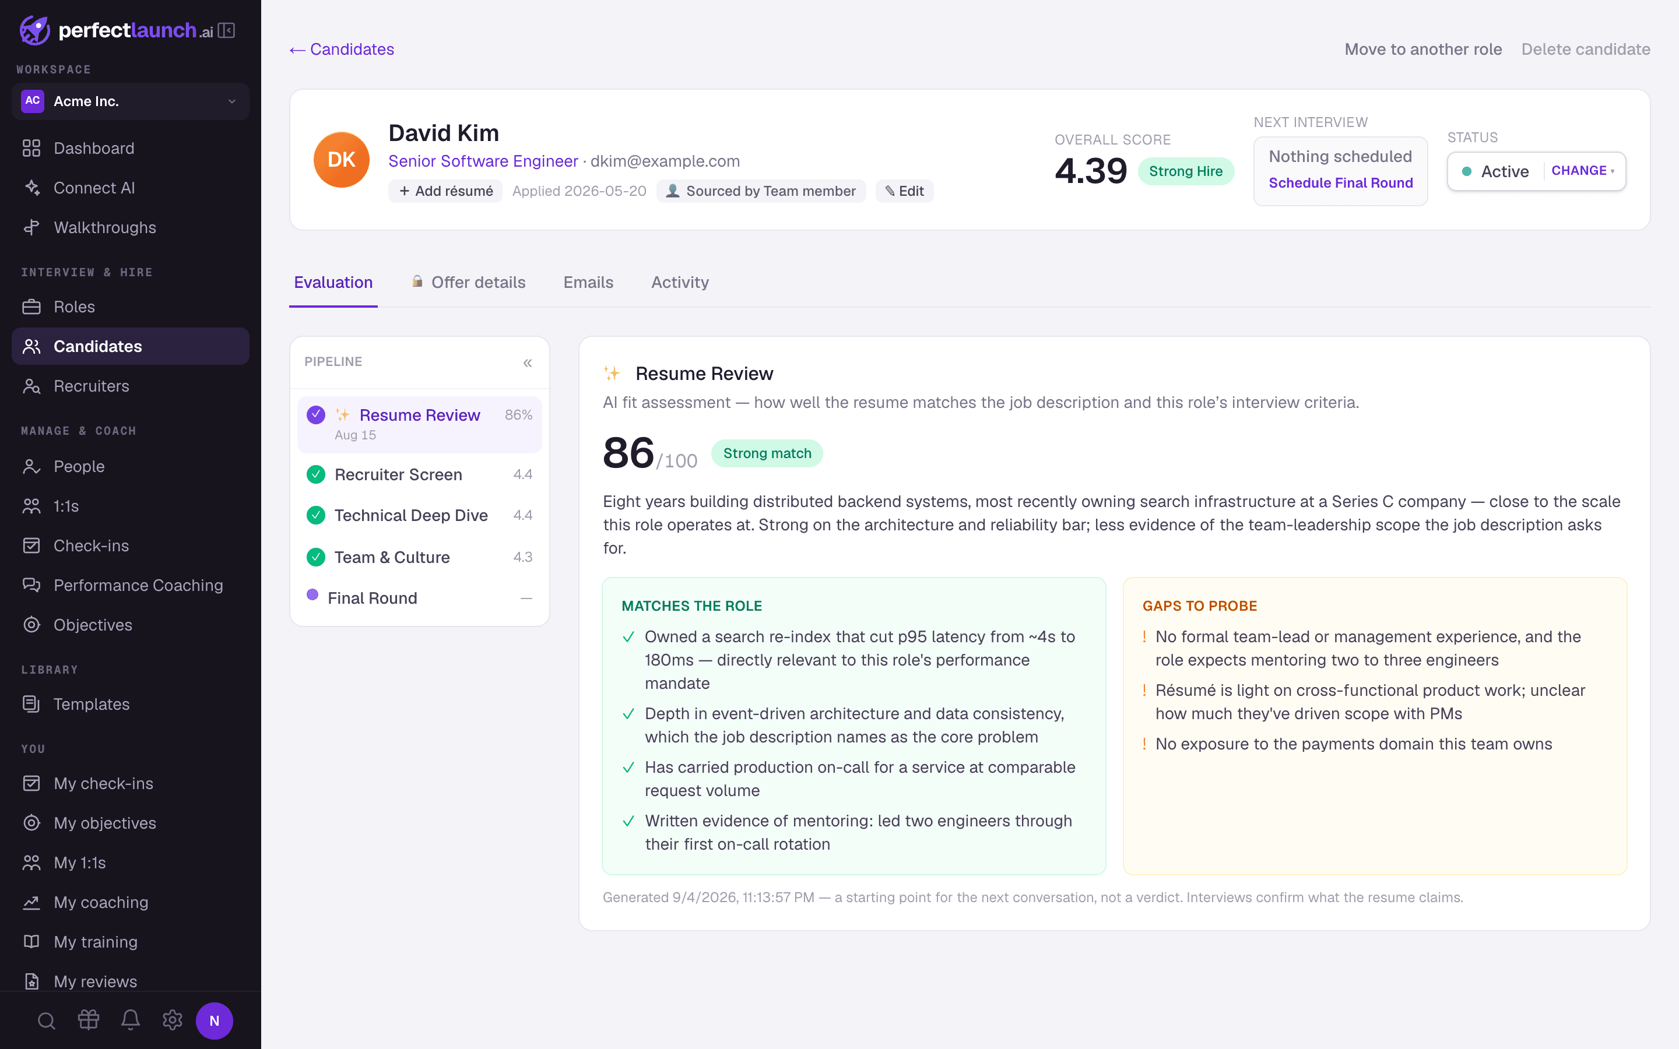This screenshot has width=1679, height=1049.
Task: Open Check-ins in the sidebar
Action: click(131, 545)
